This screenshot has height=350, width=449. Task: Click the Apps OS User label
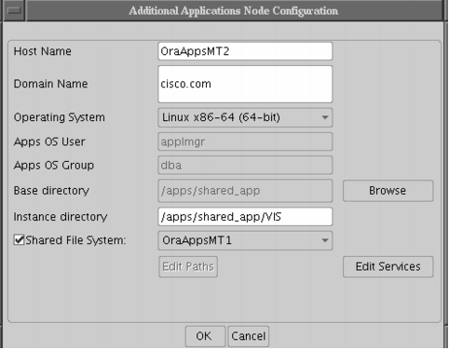coord(49,141)
